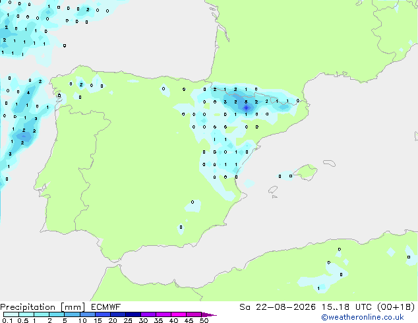The height and width of the screenshot is (323, 418).
Task: Click the 1–2 mm legend color swatch
Action: tap(42, 314)
